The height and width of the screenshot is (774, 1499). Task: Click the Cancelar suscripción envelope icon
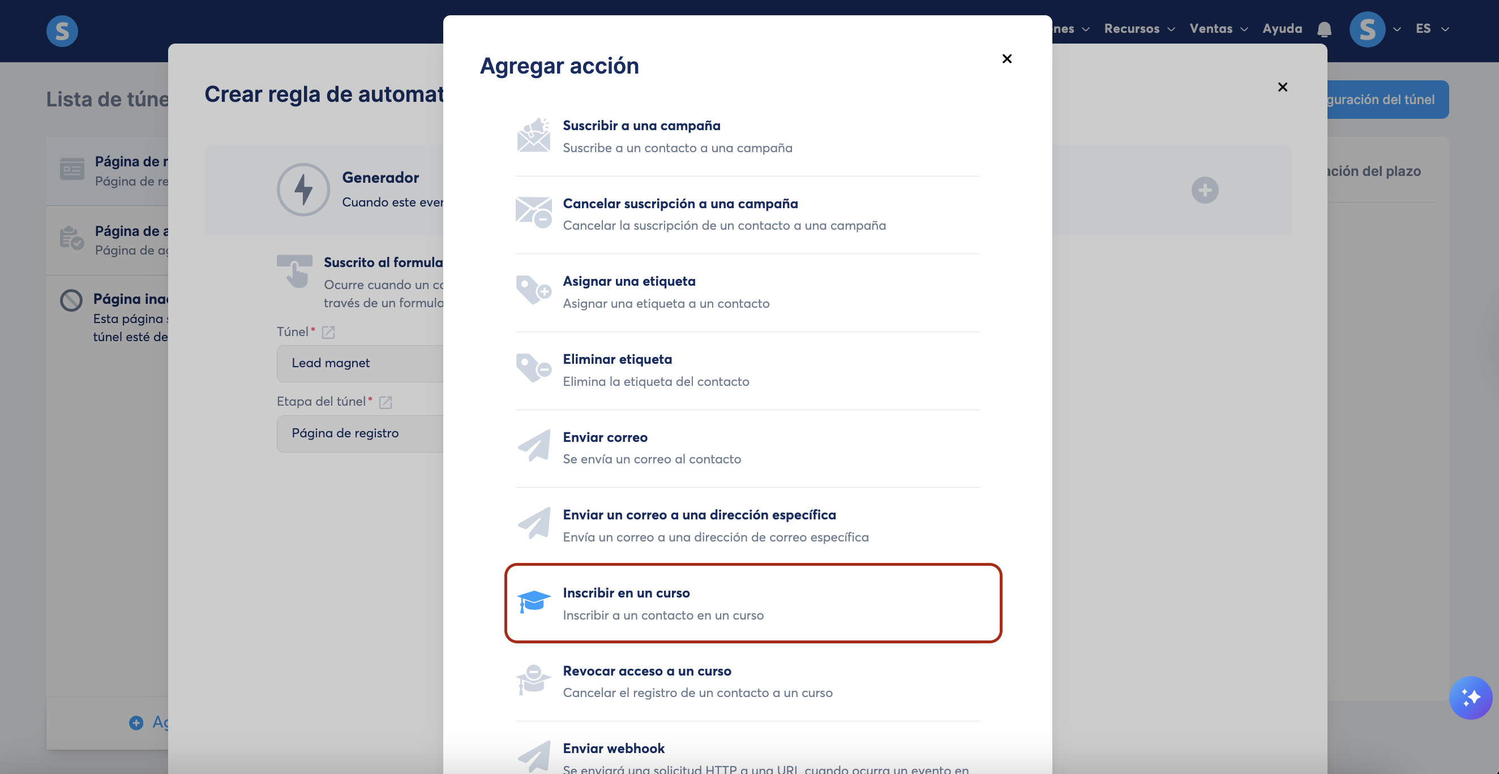(x=533, y=213)
